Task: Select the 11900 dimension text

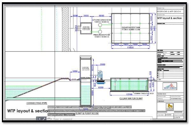Action: coord(130,48)
